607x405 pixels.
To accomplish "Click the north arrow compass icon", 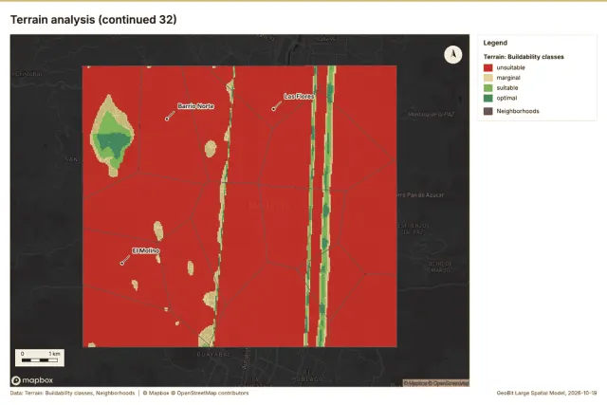I will coord(453,55).
